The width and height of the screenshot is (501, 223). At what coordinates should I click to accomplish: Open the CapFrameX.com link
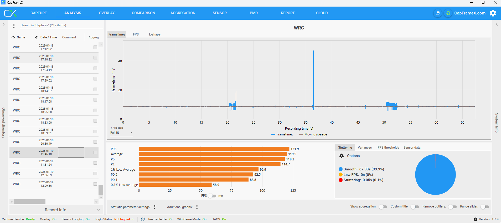pos(470,13)
